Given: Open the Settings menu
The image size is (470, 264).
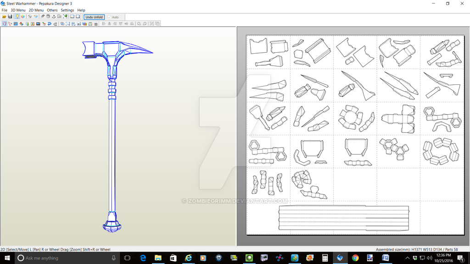Looking at the screenshot, I should [x=67, y=10].
